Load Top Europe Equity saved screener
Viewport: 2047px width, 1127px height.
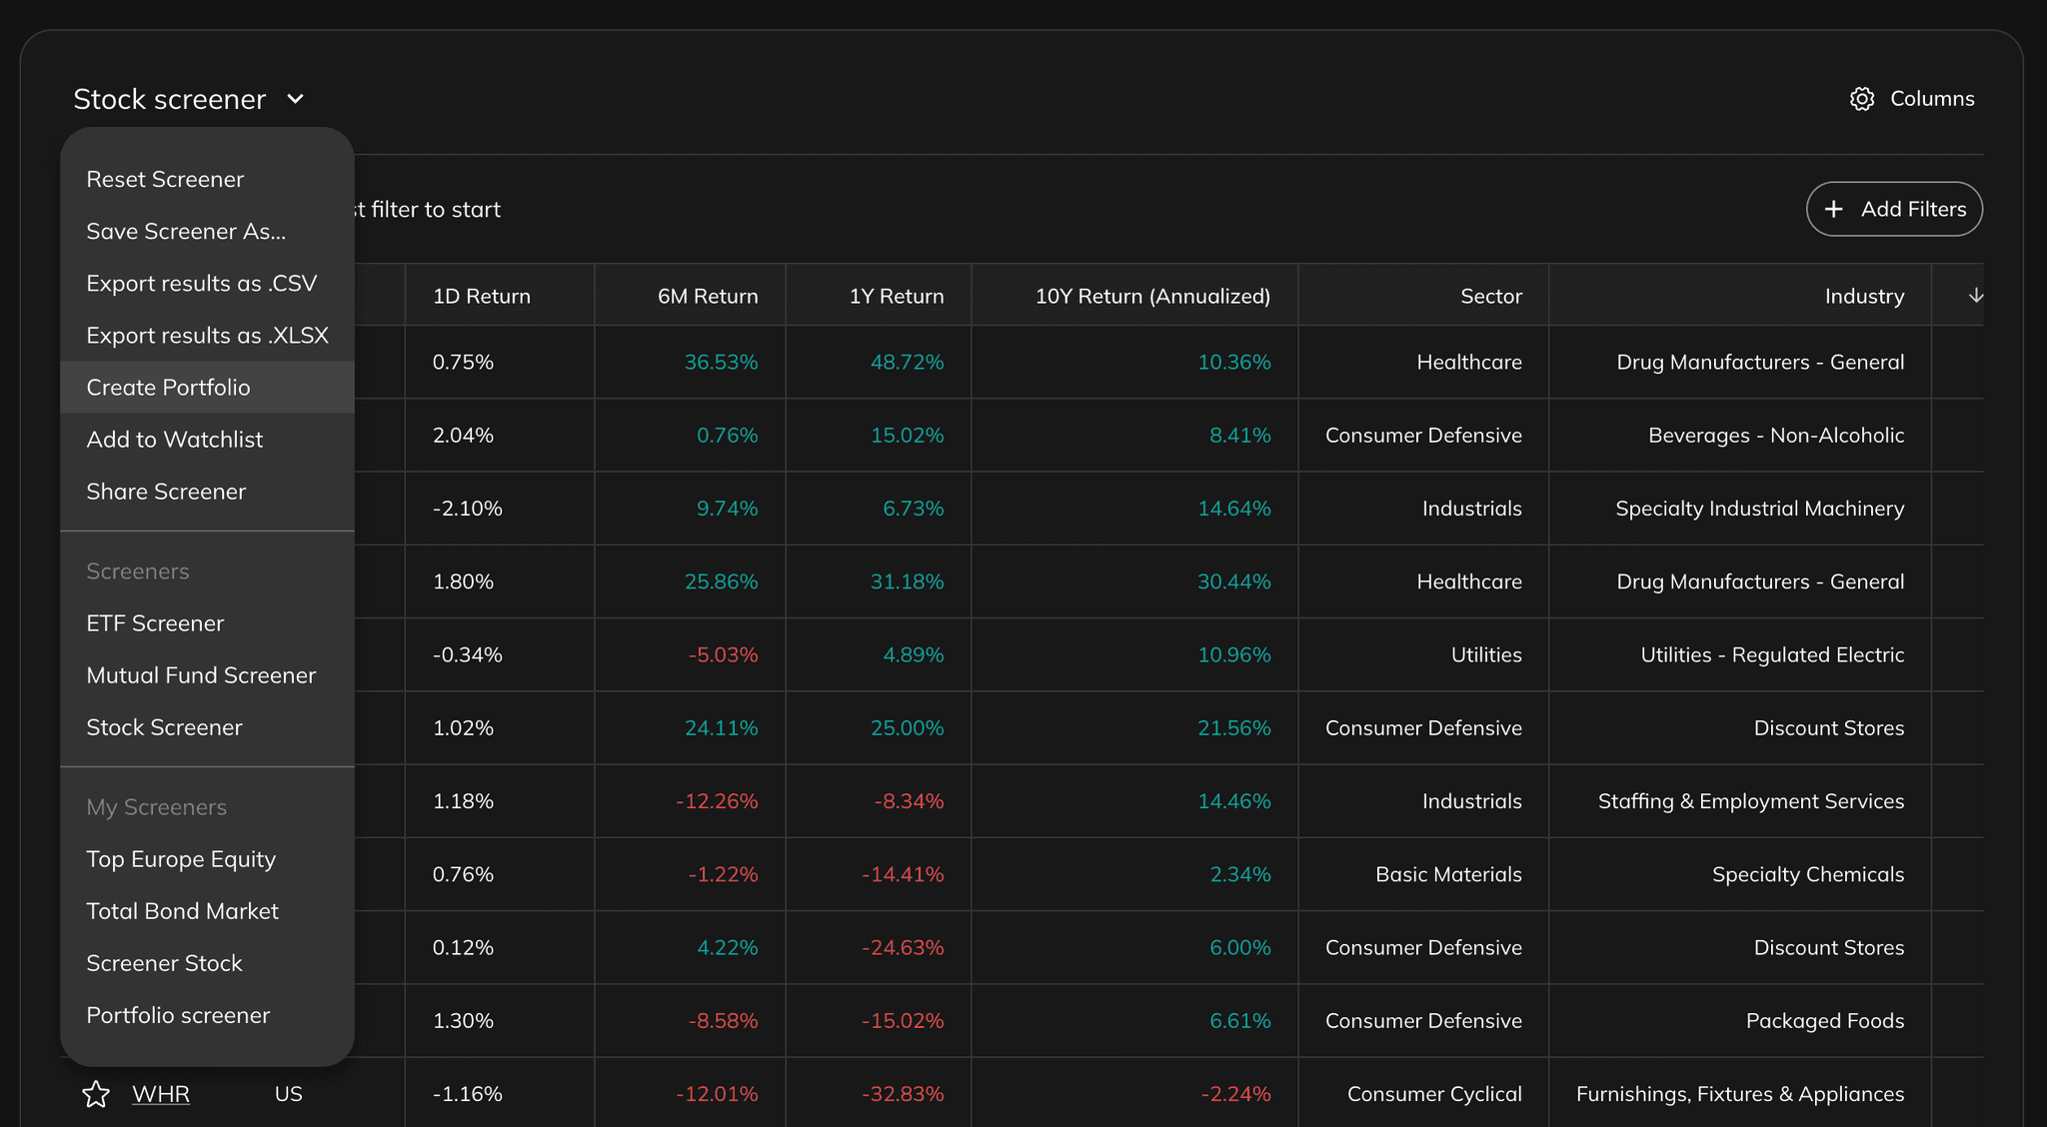tap(181, 859)
